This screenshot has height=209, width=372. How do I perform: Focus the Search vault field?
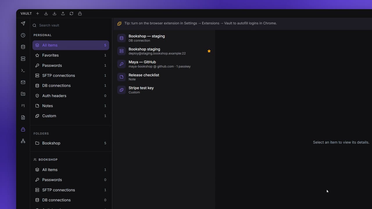[x=71, y=25]
